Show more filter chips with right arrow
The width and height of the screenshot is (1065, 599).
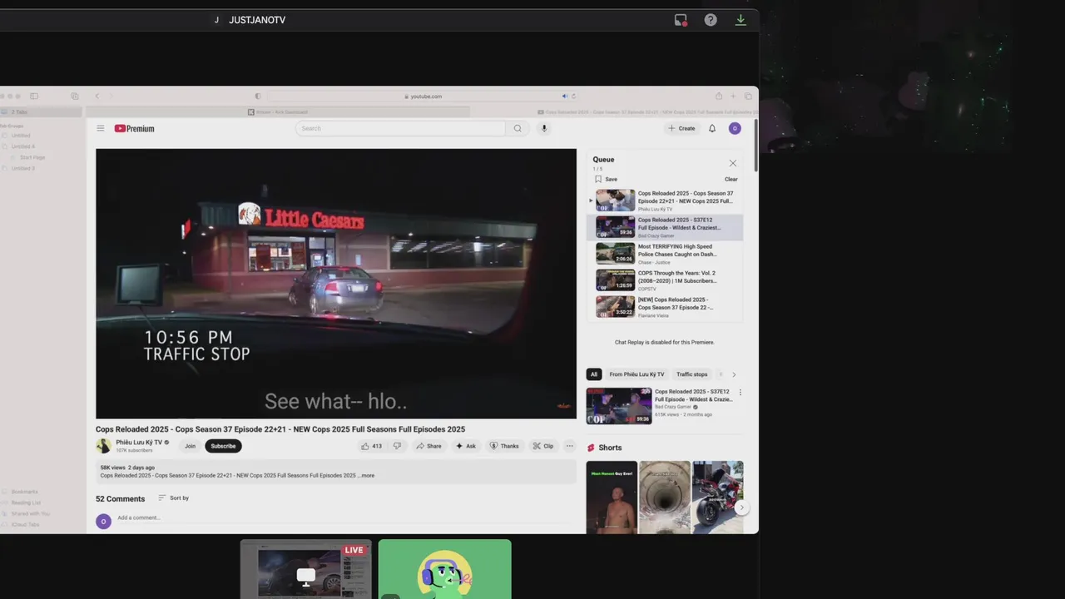pyautogui.click(x=733, y=374)
